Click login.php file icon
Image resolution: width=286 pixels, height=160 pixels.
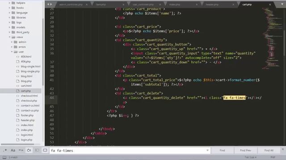18,140
